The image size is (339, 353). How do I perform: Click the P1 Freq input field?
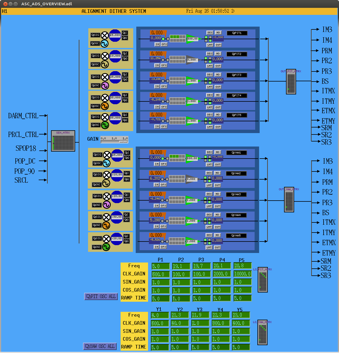[161, 266]
